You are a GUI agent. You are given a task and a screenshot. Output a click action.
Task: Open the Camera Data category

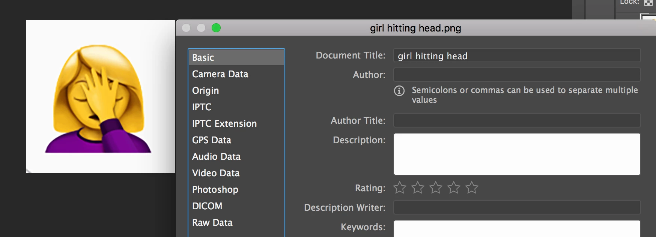[x=236, y=74]
